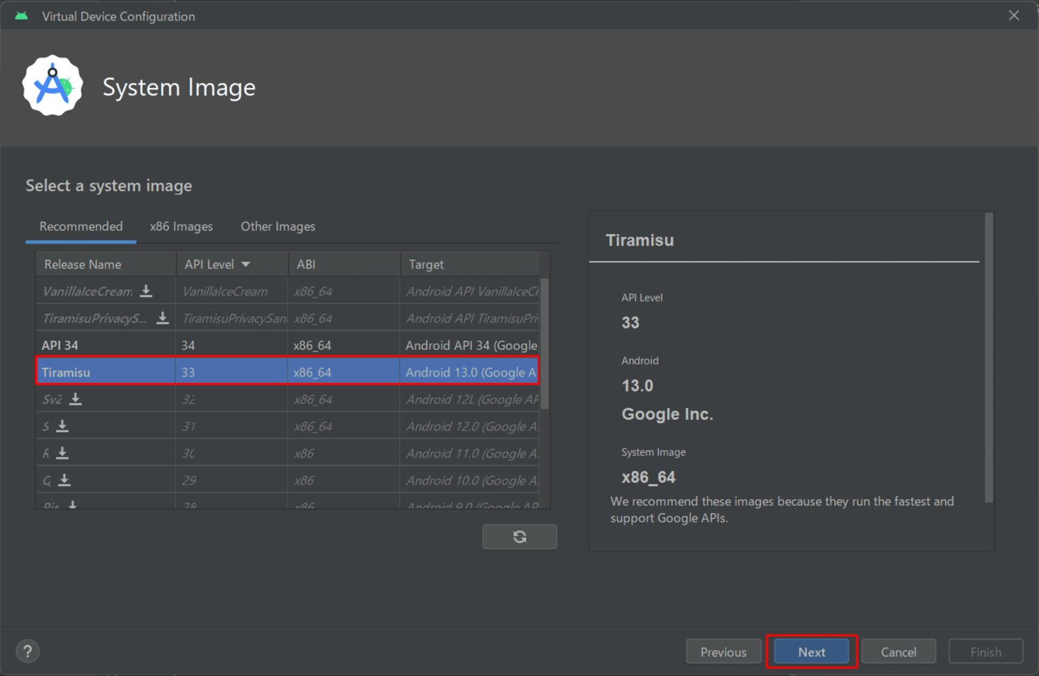Sort by the API Level dropdown arrow
The height and width of the screenshot is (676, 1039).
[246, 265]
